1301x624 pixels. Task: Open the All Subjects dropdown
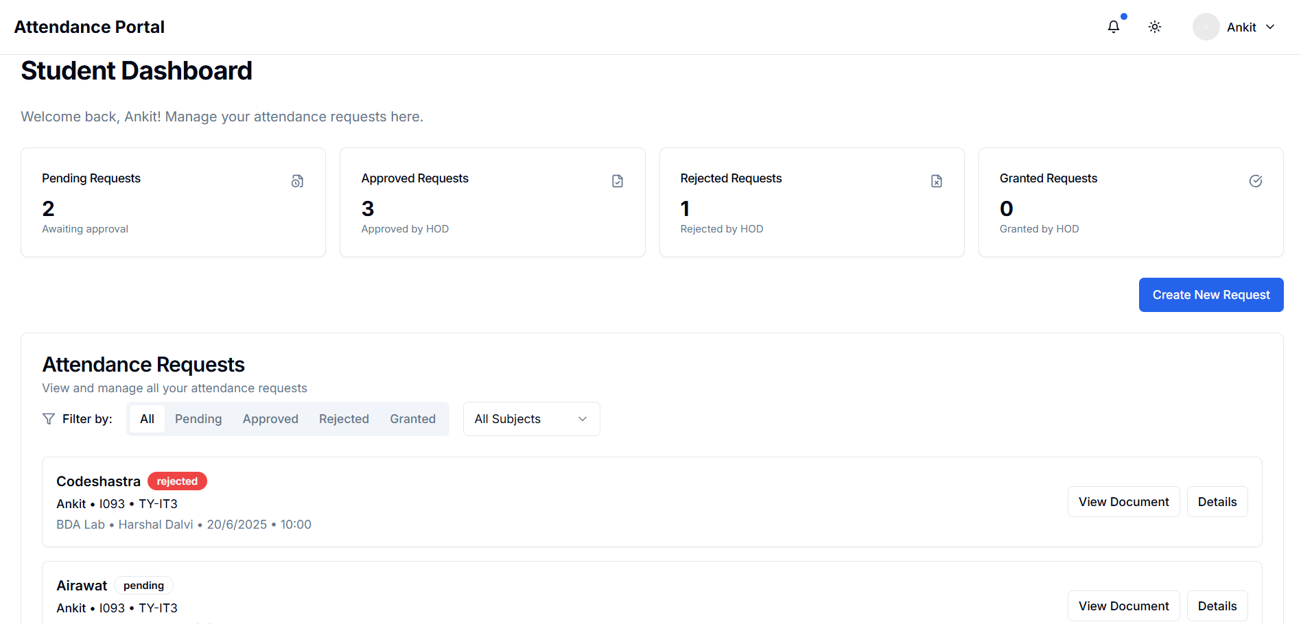[531, 419]
